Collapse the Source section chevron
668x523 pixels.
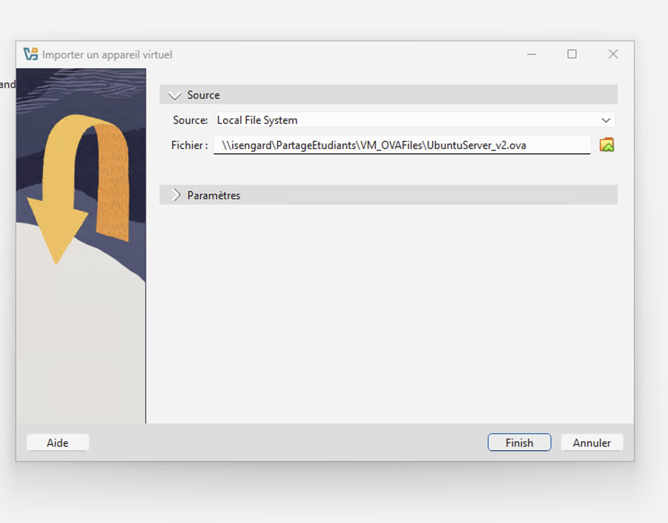174,95
